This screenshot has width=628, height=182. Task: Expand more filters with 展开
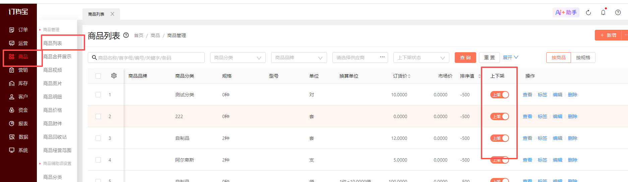(x=510, y=58)
